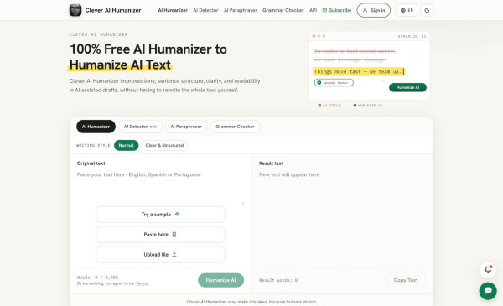Open API in the top navigation
Viewport: 503px width, 306px height.
click(x=313, y=10)
